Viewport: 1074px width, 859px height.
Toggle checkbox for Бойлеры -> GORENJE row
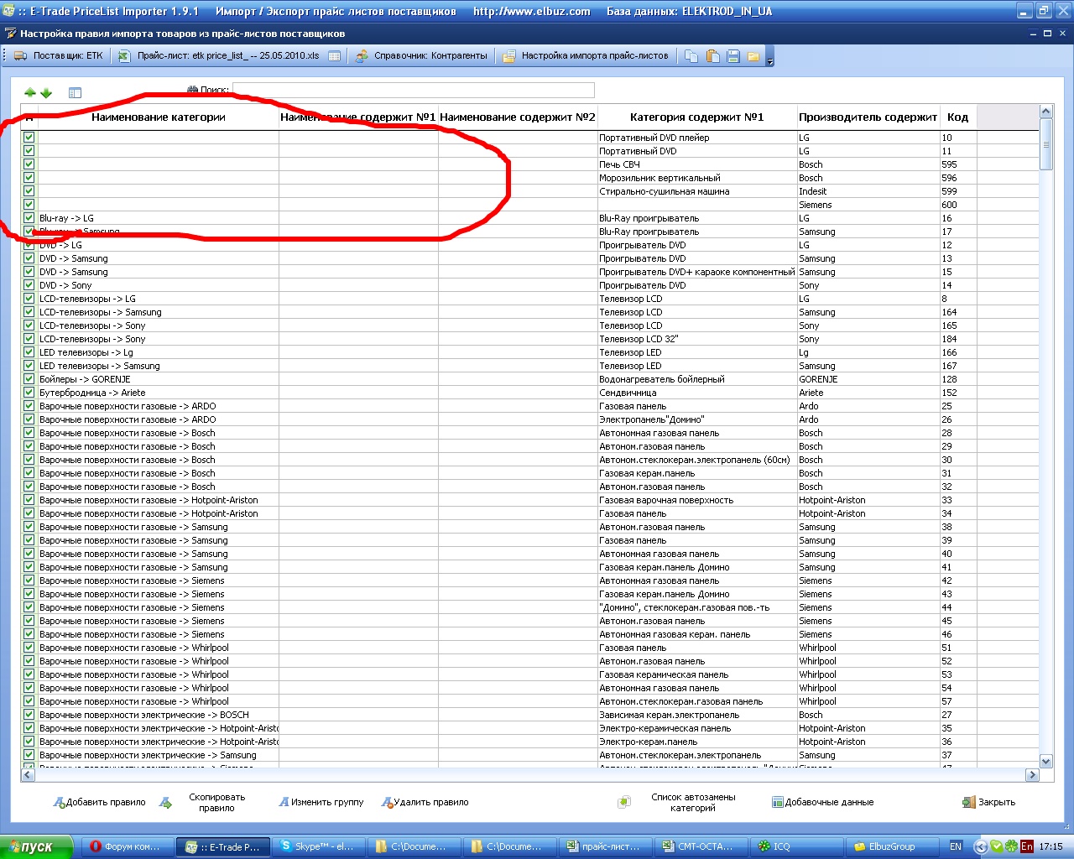click(x=29, y=379)
